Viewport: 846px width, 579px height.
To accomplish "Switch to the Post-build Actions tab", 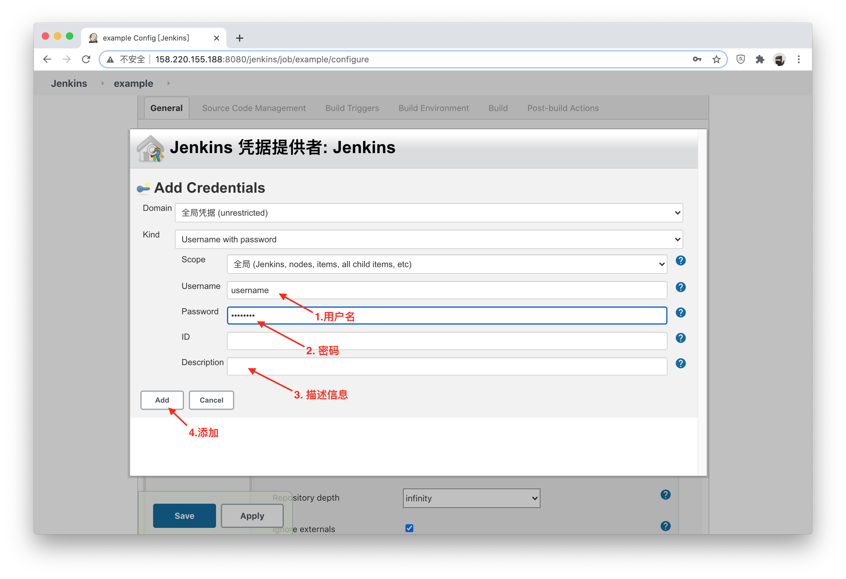I will pyautogui.click(x=563, y=108).
